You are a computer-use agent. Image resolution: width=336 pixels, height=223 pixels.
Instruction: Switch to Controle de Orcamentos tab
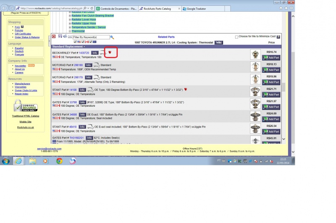tap(117, 8)
